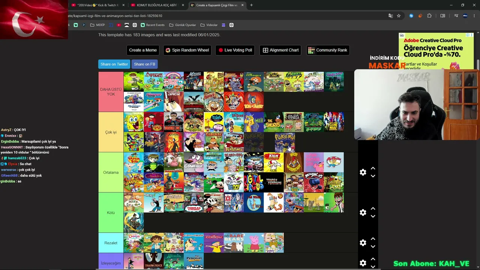This screenshot has height=270, width=480.
Task: Click Create a Meme button
Action: coord(143,50)
